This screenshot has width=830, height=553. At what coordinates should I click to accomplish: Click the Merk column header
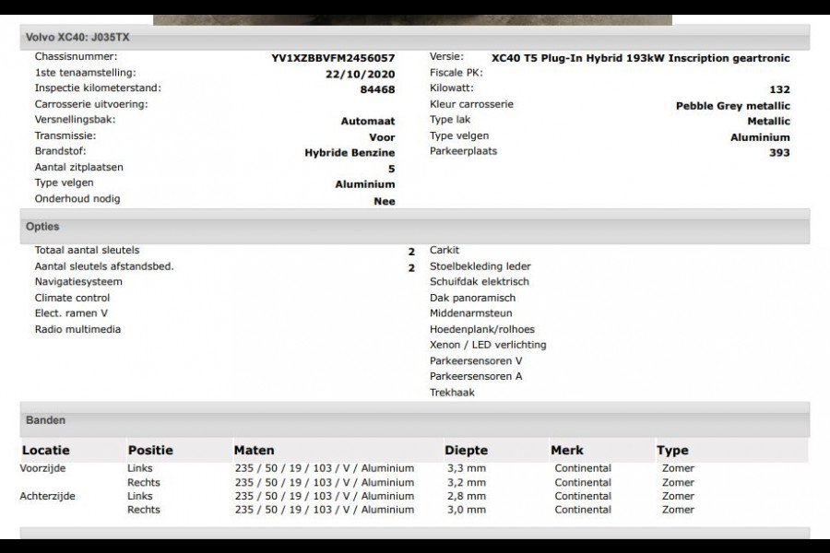[569, 450]
